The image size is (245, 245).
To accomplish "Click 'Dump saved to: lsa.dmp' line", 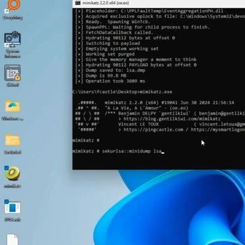I will [110, 70].
